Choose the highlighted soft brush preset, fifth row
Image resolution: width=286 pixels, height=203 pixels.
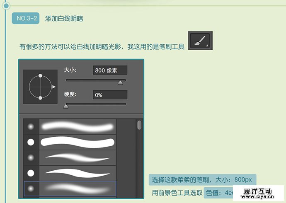click(x=70, y=188)
